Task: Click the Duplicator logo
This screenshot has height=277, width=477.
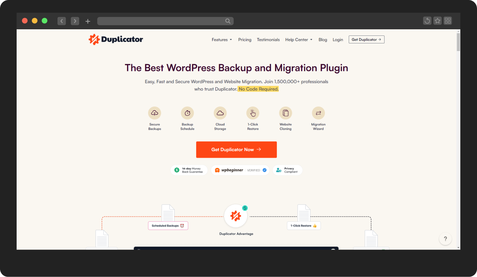Action: coord(116,39)
